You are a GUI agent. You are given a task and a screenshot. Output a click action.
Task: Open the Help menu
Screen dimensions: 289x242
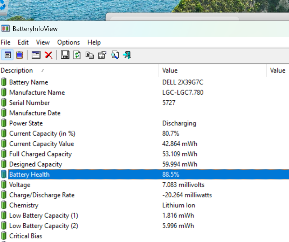[94, 42]
